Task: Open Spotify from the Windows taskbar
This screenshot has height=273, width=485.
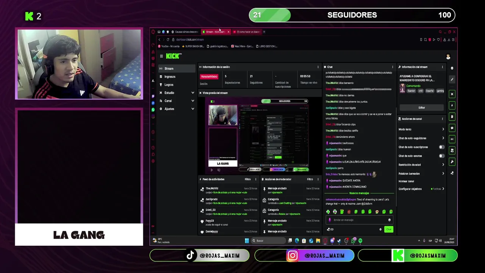Action: (360, 241)
